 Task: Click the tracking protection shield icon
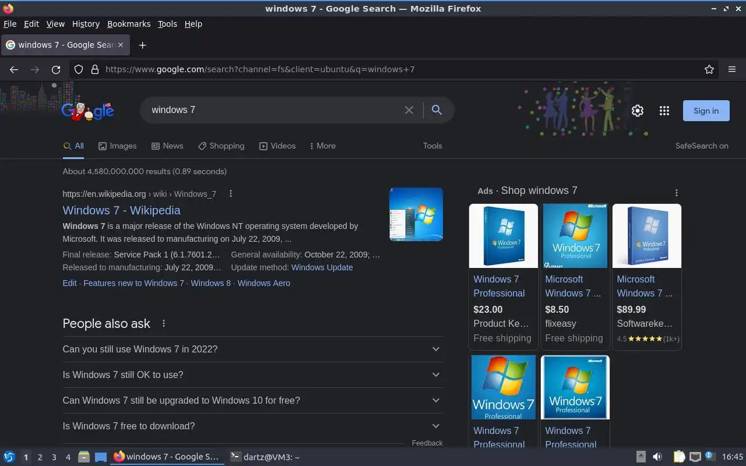79,69
